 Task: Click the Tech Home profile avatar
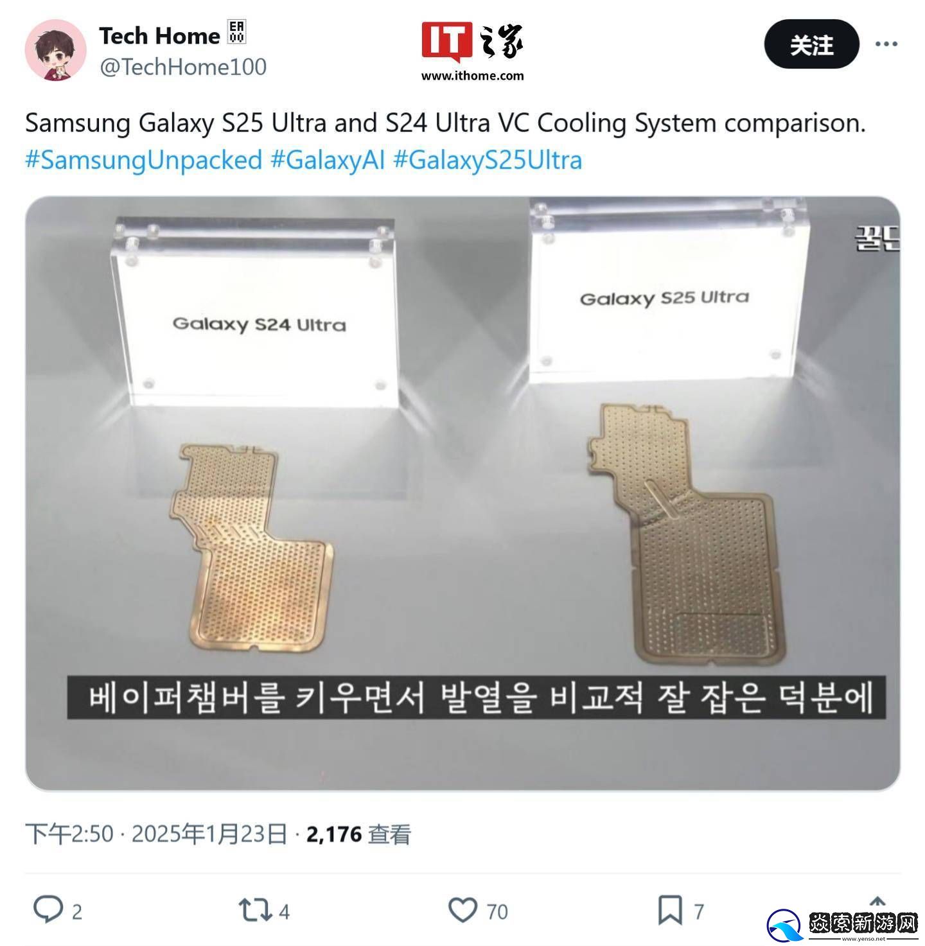coord(55,50)
